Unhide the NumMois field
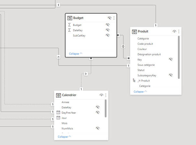 pyautogui.click(x=98, y=128)
